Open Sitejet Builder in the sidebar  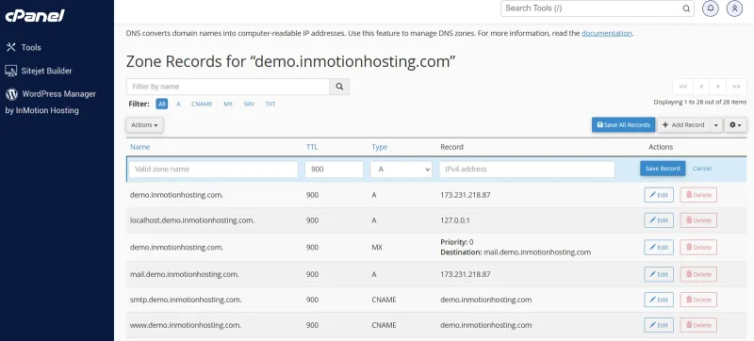[46, 71]
